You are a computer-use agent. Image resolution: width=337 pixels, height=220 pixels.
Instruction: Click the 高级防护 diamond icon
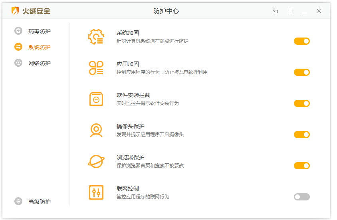[x=18, y=201]
